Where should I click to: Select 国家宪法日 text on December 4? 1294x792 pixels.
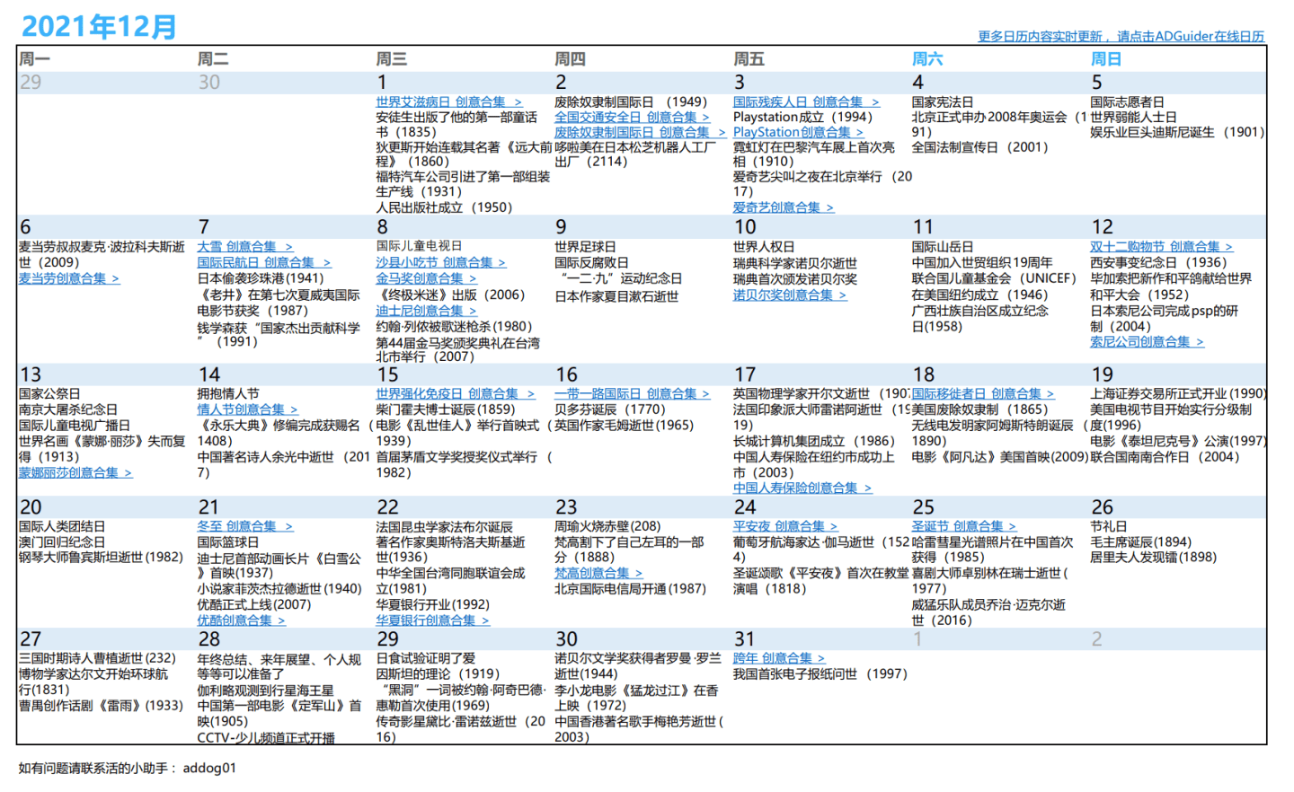click(943, 101)
